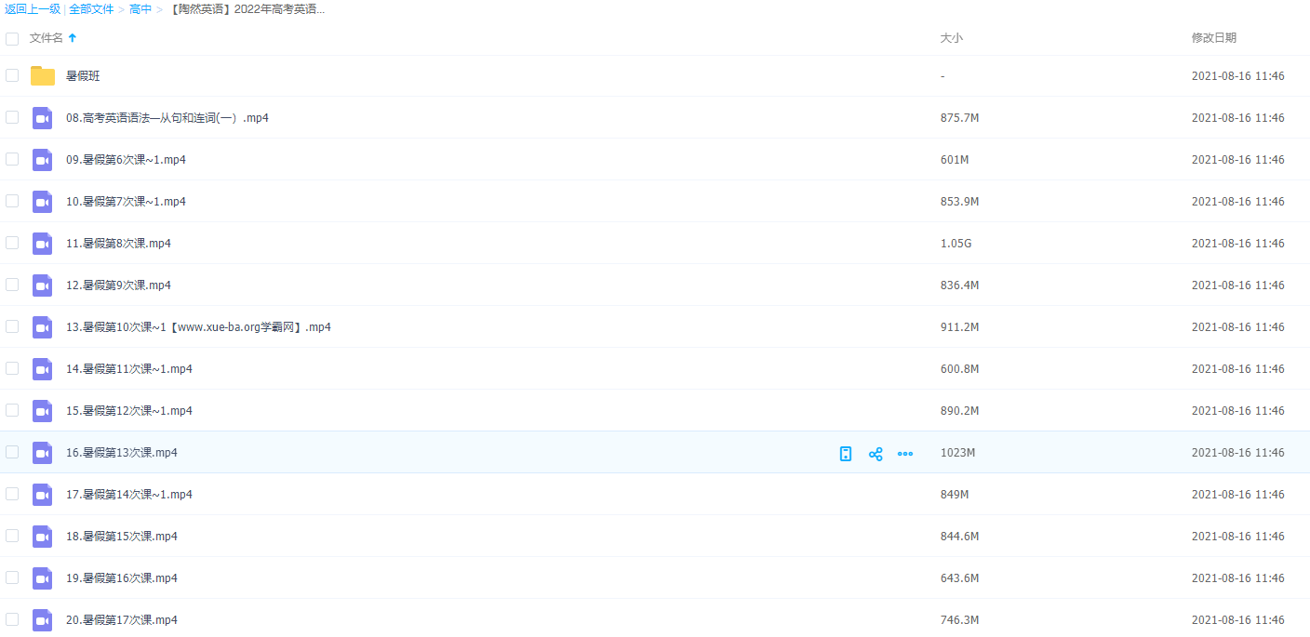The height and width of the screenshot is (637, 1310).
Task: Click the mobile device icon on the 16.暑假第13次课 row
Action: click(846, 454)
